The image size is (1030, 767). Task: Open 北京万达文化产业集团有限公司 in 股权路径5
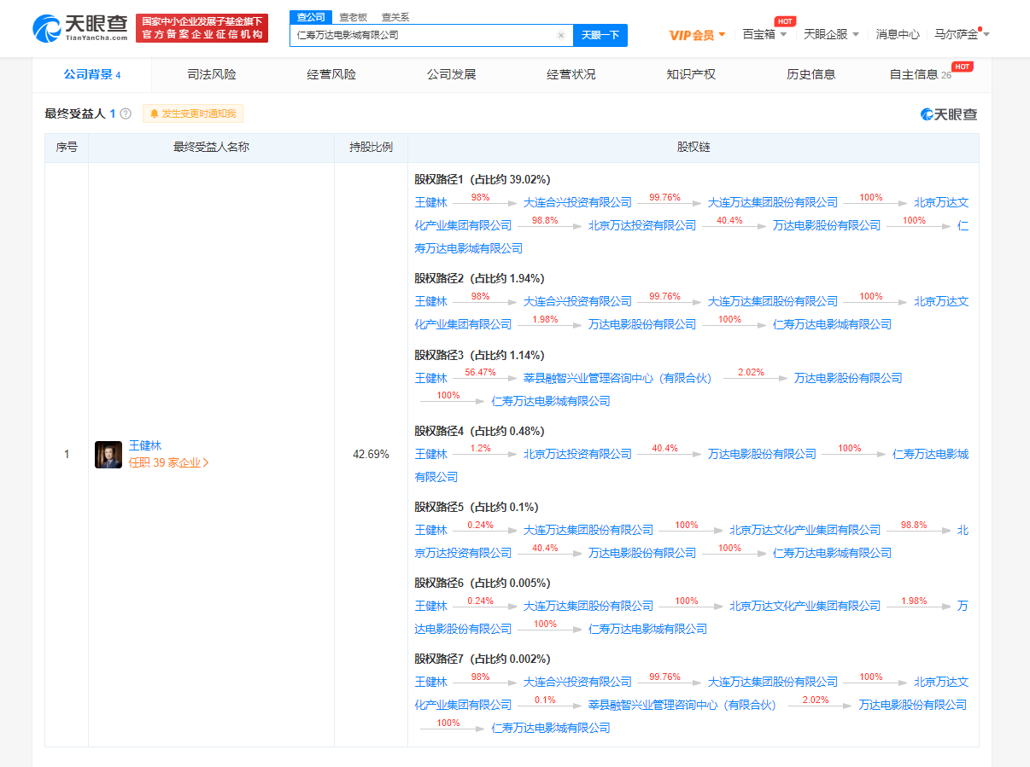pyautogui.click(x=805, y=531)
